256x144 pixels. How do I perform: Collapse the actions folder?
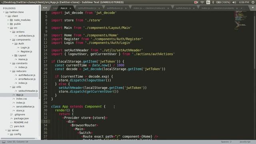tap(11, 32)
